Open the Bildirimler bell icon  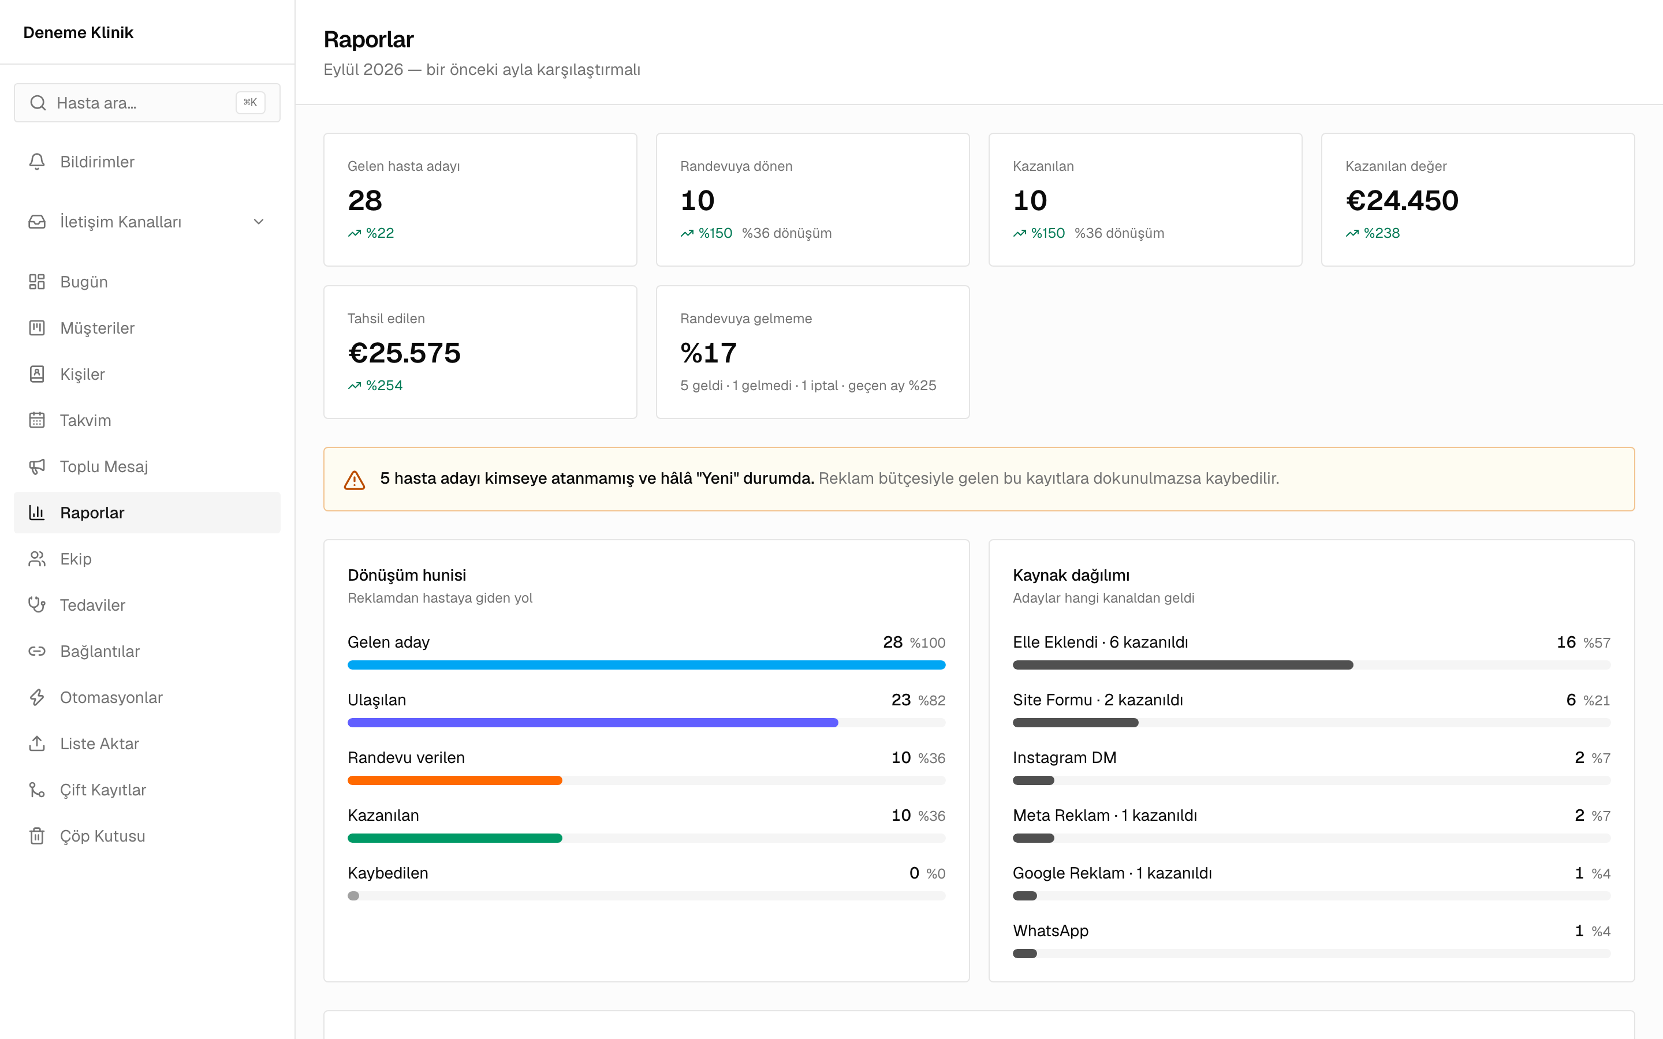(37, 162)
